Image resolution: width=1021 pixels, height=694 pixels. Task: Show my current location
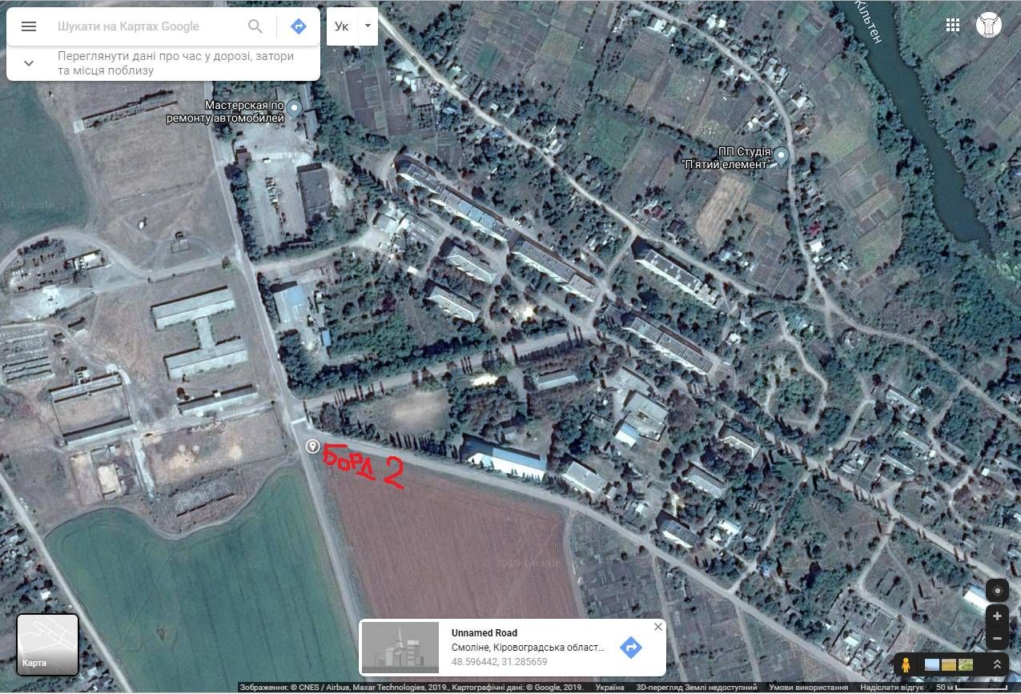pos(997,592)
